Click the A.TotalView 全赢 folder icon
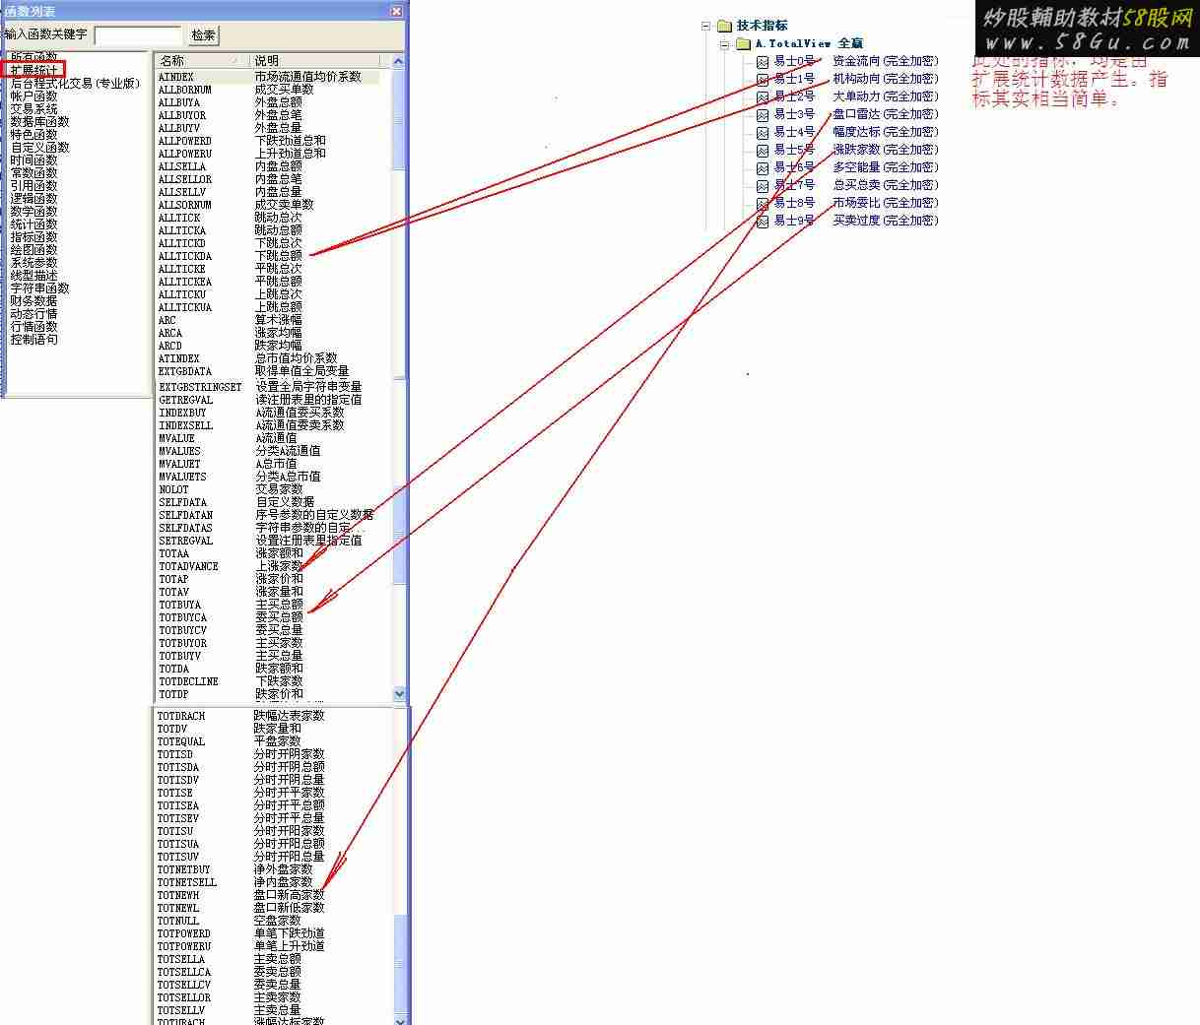Viewport: 1200px width, 1025px height. 743,43
